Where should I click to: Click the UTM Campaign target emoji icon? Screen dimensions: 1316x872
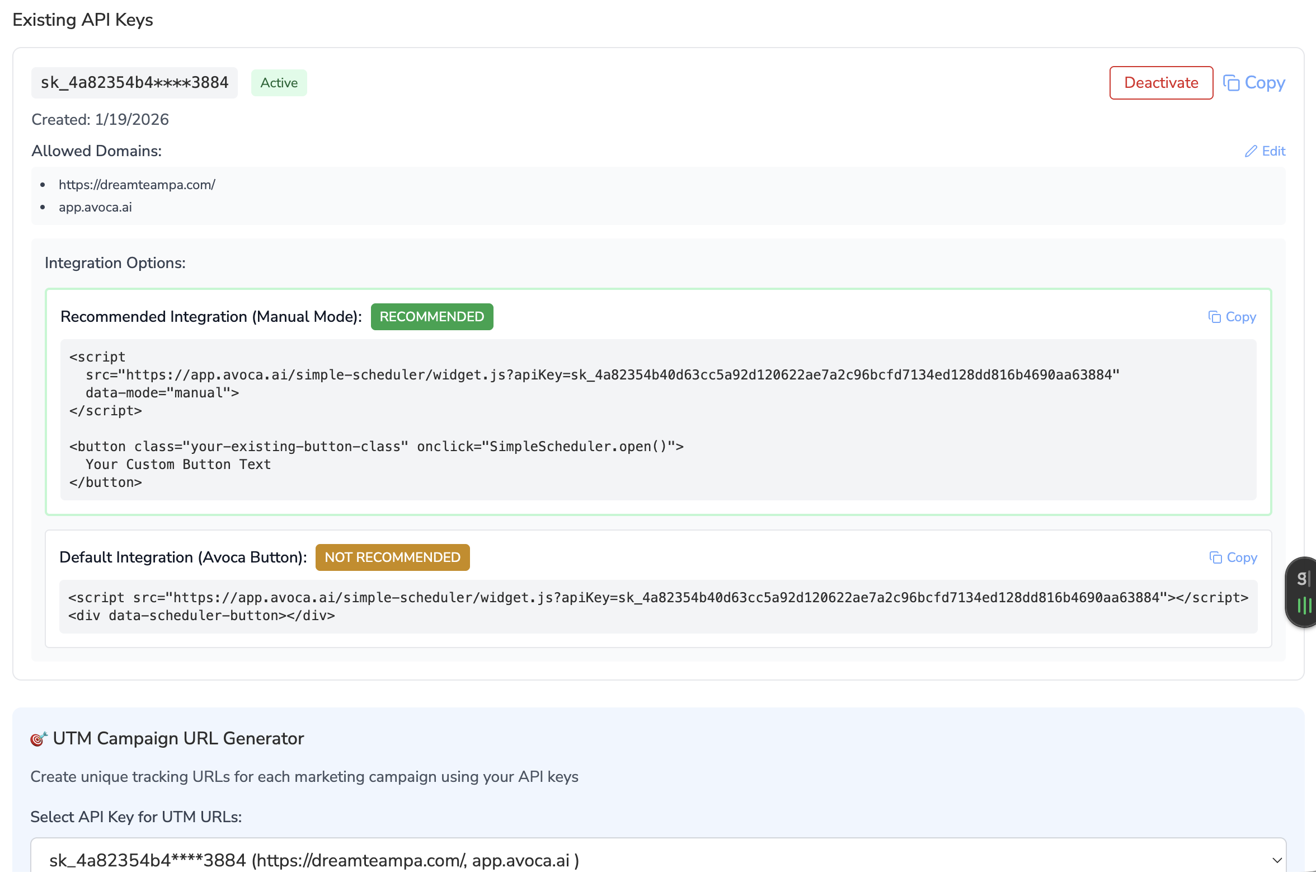click(x=38, y=739)
